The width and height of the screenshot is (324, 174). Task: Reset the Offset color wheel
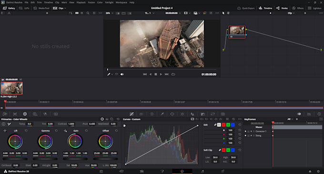(117, 131)
